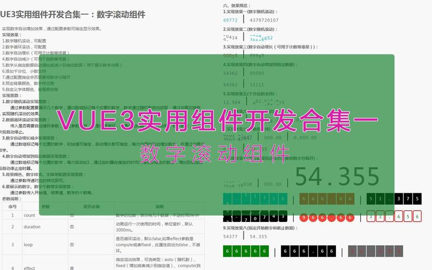Click heading 2.实现效果二(数字随机滚动)
The image size is (432, 270).
[x=250, y=29]
